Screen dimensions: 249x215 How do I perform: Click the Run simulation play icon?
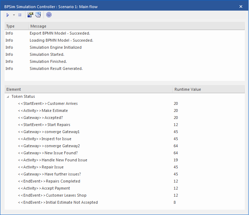point(8,15)
